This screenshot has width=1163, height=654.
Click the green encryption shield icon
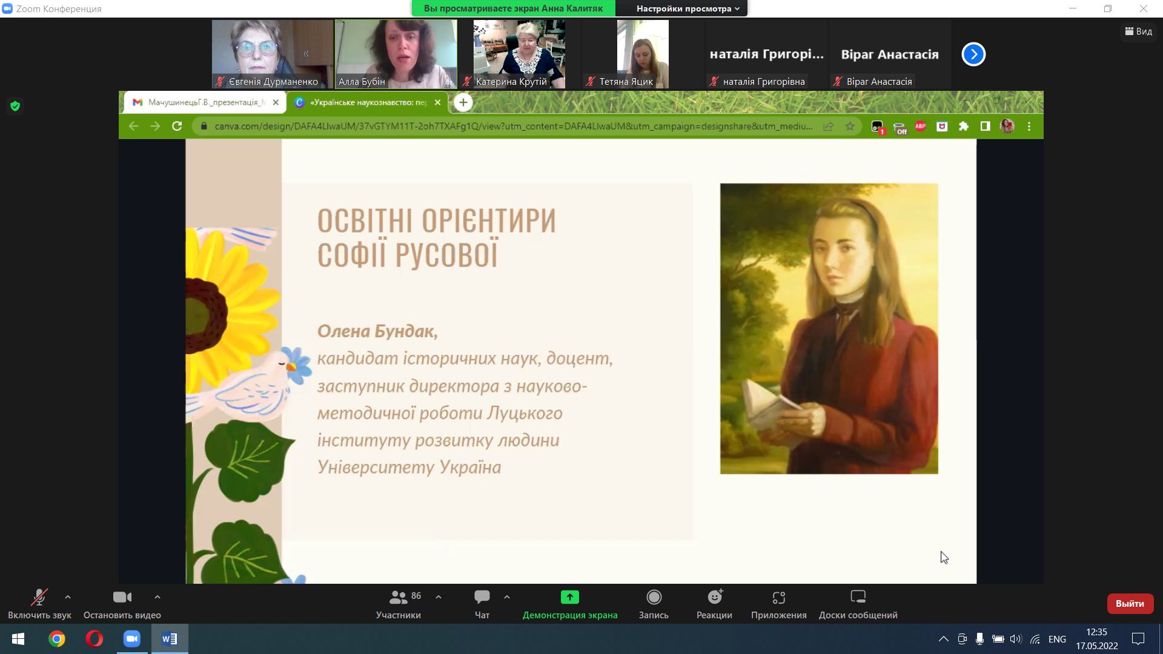(x=15, y=107)
